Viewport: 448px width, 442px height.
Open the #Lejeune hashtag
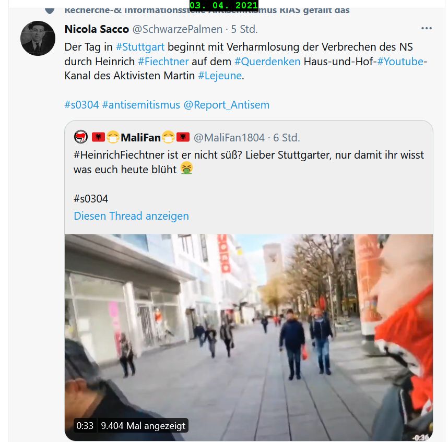(x=220, y=76)
